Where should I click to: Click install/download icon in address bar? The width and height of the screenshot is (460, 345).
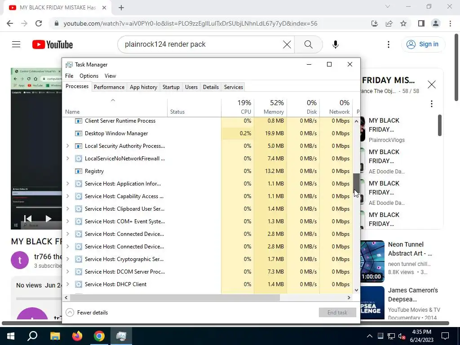point(375,23)
